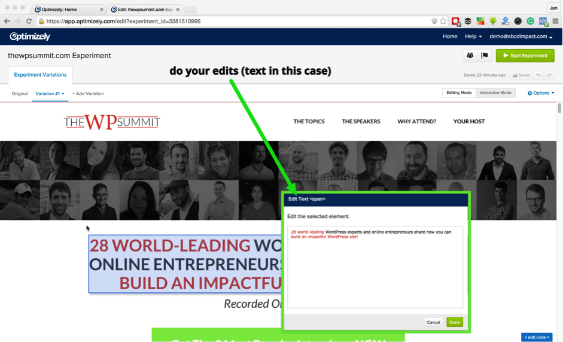This screenshot has height=342, width=563.
Task: Click the Optimizely logo
Action: [30, 37]
